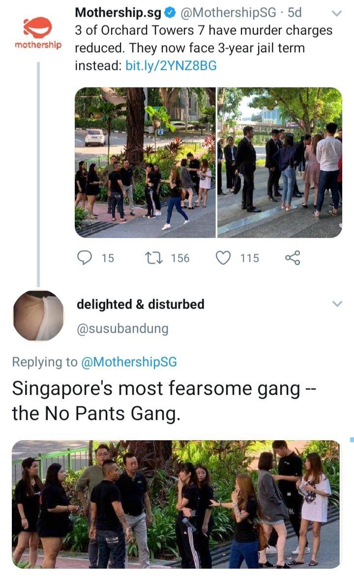The height and width of the screenshot is (579, 354).
Task: View susubandung's profile picture
Action: tap(38, 315)
